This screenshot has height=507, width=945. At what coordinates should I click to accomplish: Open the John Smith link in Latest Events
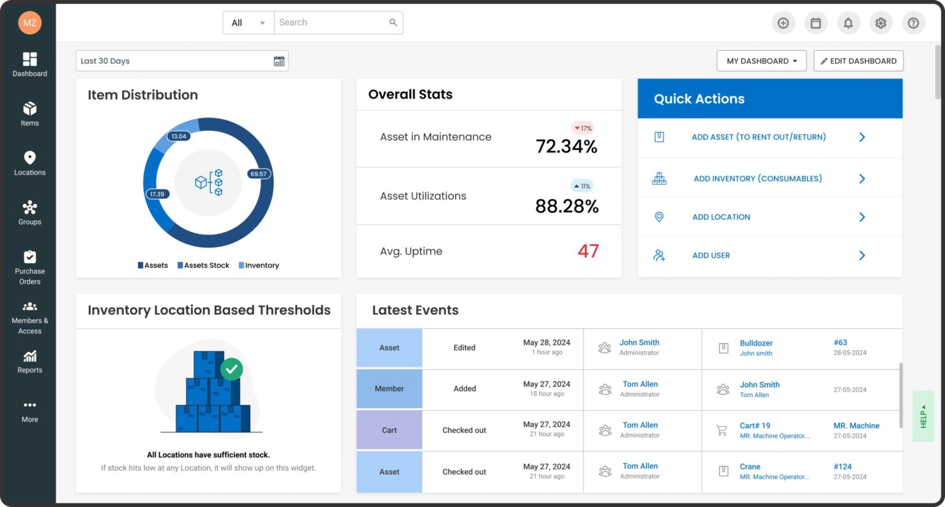point(639,342)
